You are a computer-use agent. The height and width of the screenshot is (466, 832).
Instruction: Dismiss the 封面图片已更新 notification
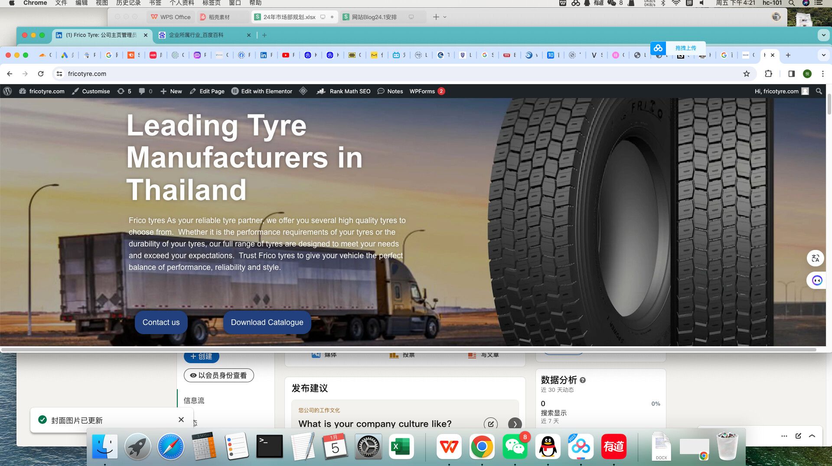(x=181, y=420)
